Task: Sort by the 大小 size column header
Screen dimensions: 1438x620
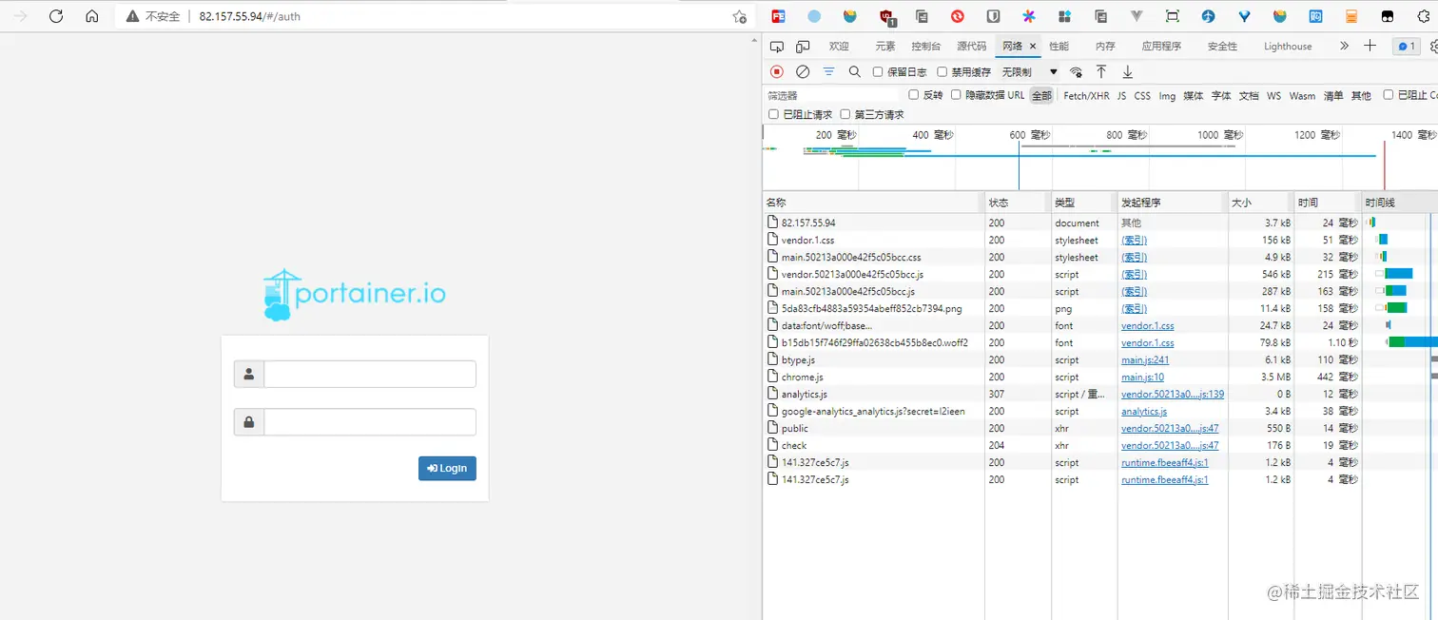Action: point(1258,203)
